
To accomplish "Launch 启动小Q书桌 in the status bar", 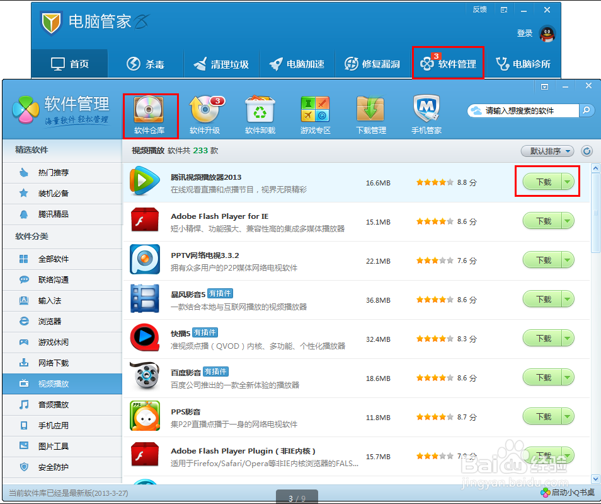I will point(568,493).
